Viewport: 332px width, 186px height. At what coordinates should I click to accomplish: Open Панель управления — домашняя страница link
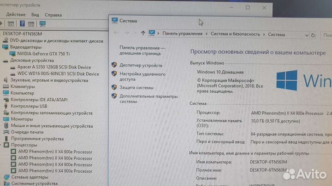(x=142, y=51)
